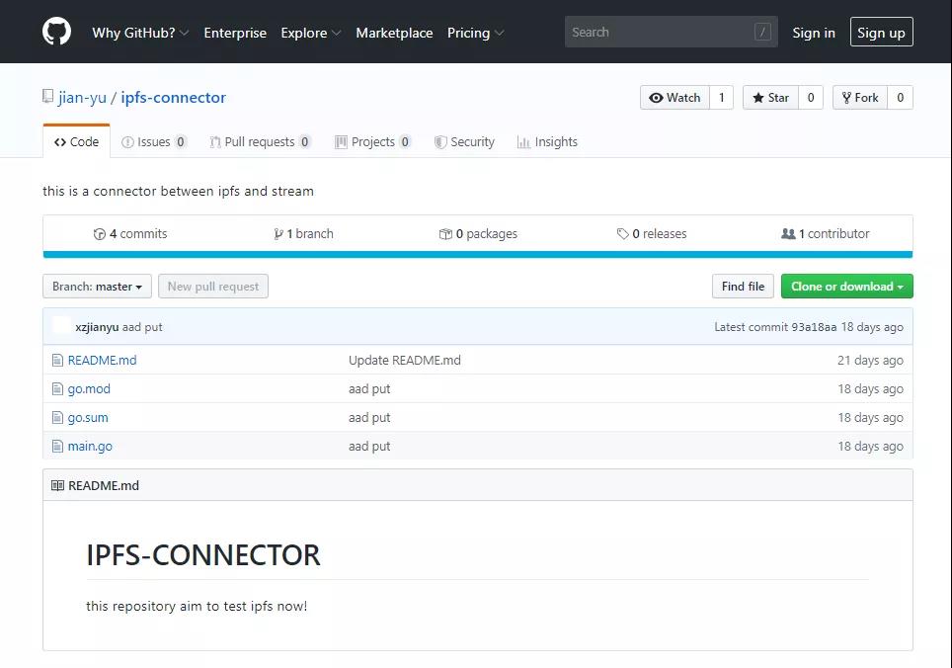This screenshot has width=952, height=668.
Task: Fork the ipfs-connector repository
Action: 860,97
